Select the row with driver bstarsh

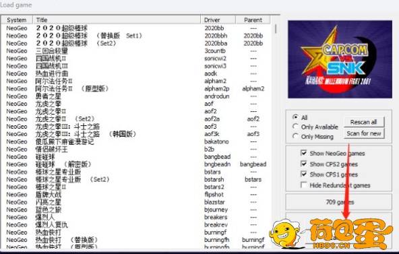coord(136,179)
